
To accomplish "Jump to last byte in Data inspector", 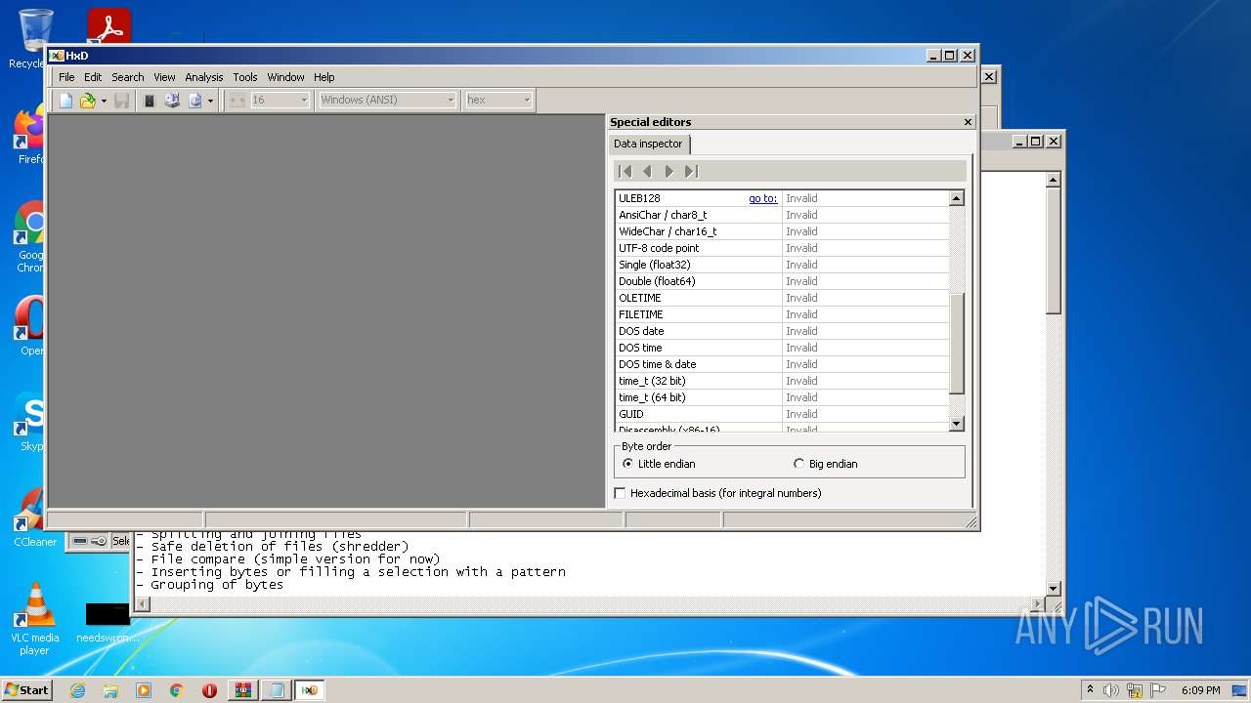I will pos(691,172).
